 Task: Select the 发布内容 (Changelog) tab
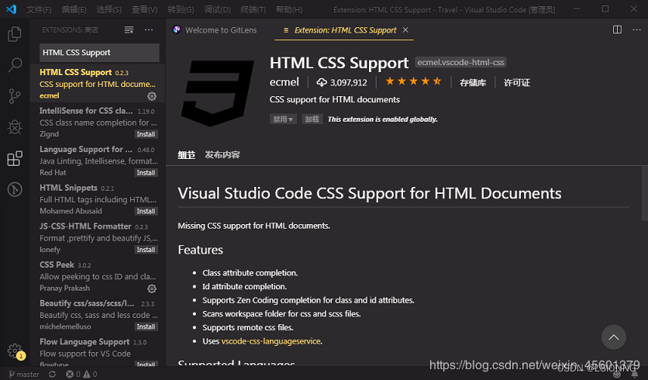pyautogui.click(x=222, y=154)
